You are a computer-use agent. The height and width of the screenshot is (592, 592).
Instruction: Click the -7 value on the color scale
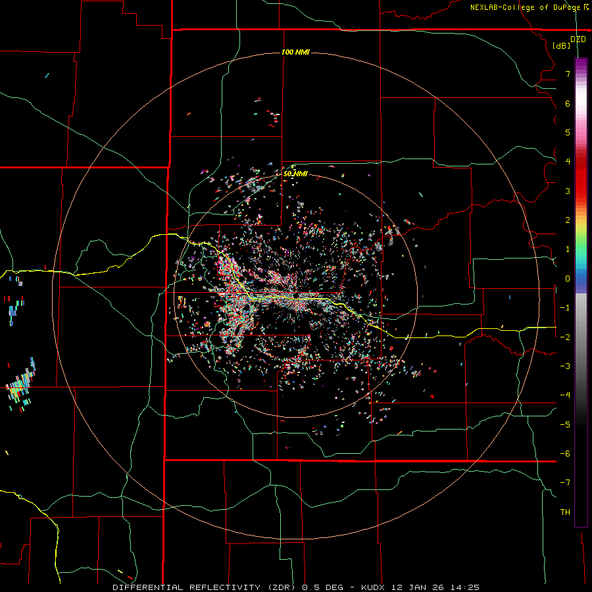tap(565, 483)
